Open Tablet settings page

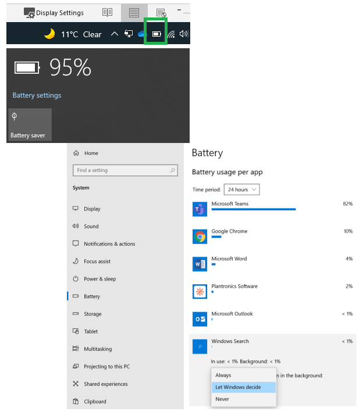(x=125, y=331)
